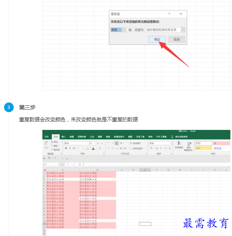Click the Copy (复制) icon
The image size is (232, 236).
click(x=52, y=146)
